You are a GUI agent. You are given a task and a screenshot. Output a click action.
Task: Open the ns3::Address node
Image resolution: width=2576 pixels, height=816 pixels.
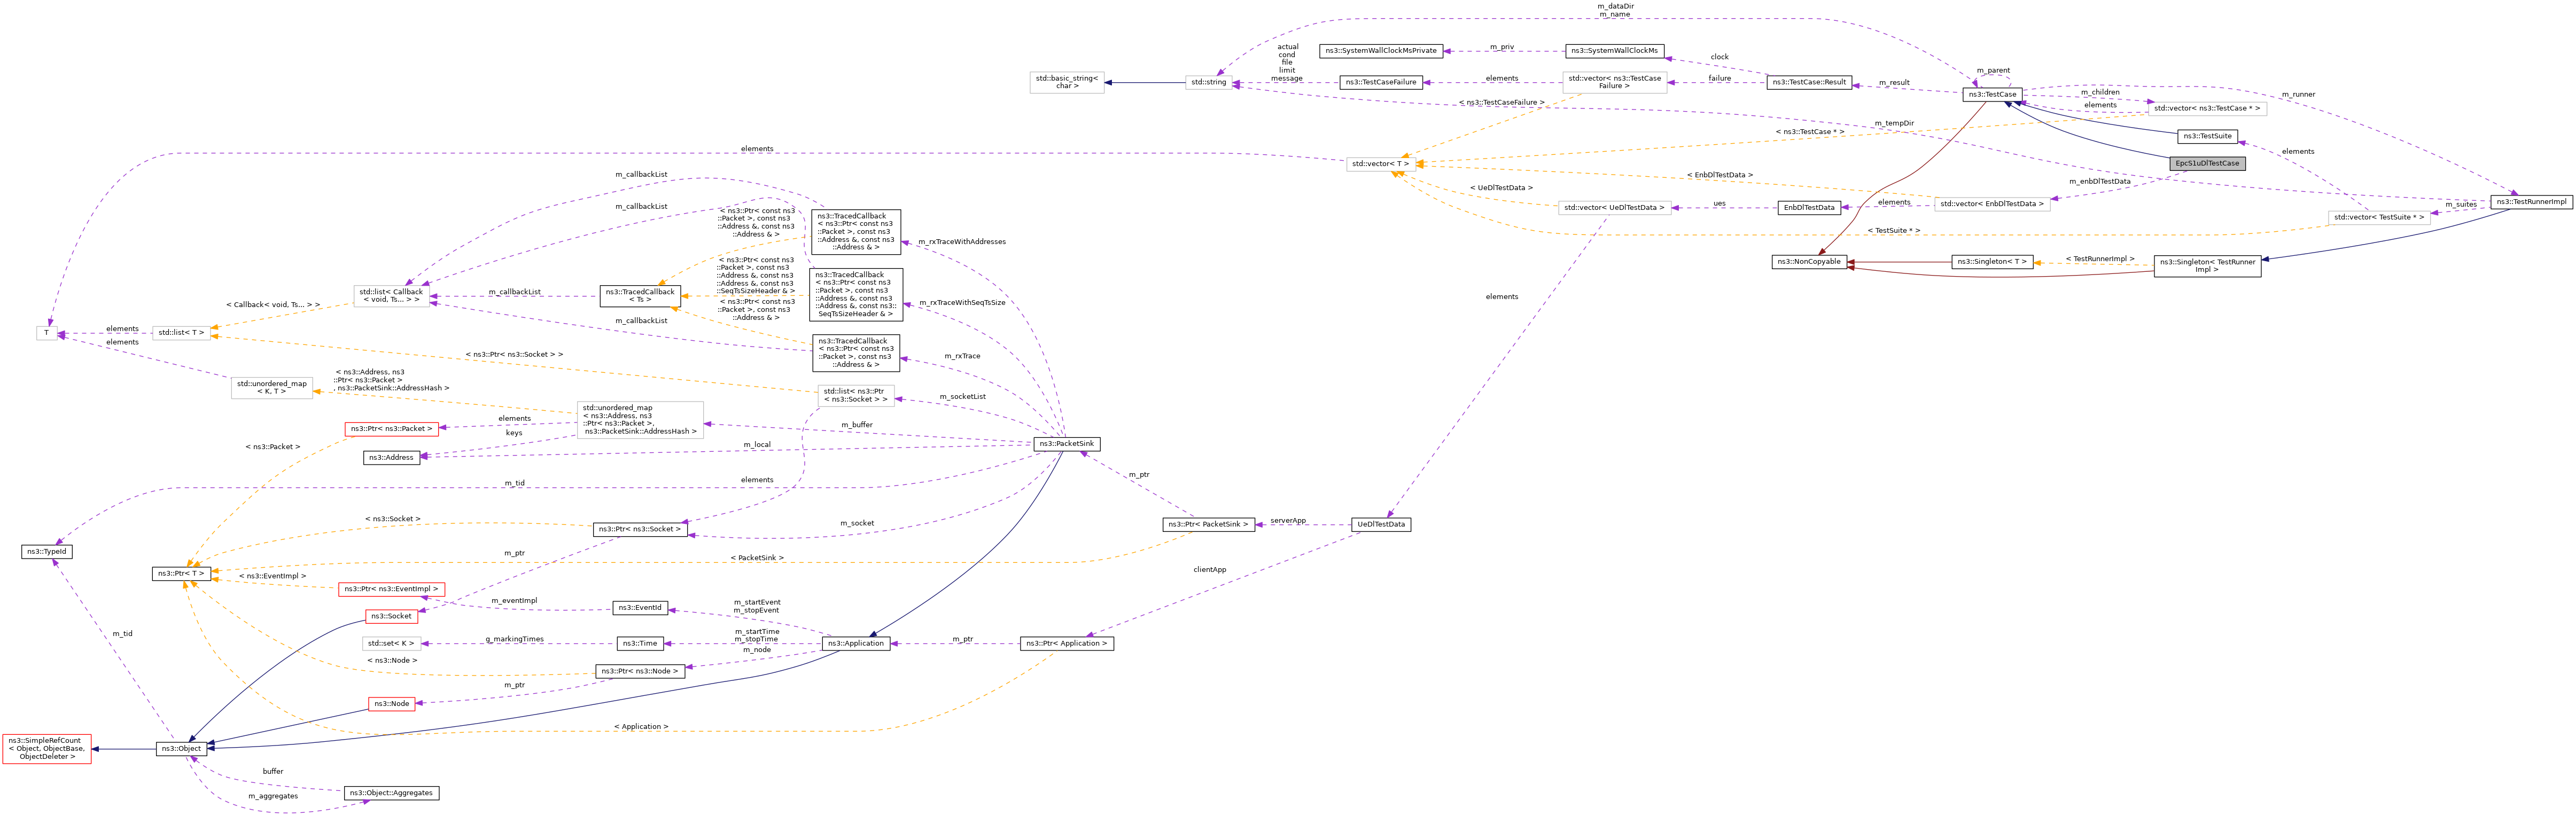point(391,458)
